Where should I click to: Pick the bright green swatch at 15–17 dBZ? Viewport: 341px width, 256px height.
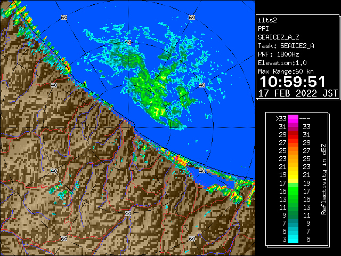[x=293, y=191]
